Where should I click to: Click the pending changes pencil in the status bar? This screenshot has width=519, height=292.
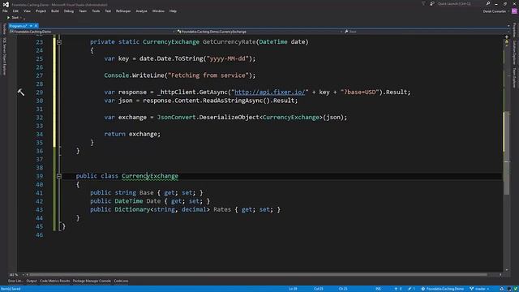click(411, 289)
